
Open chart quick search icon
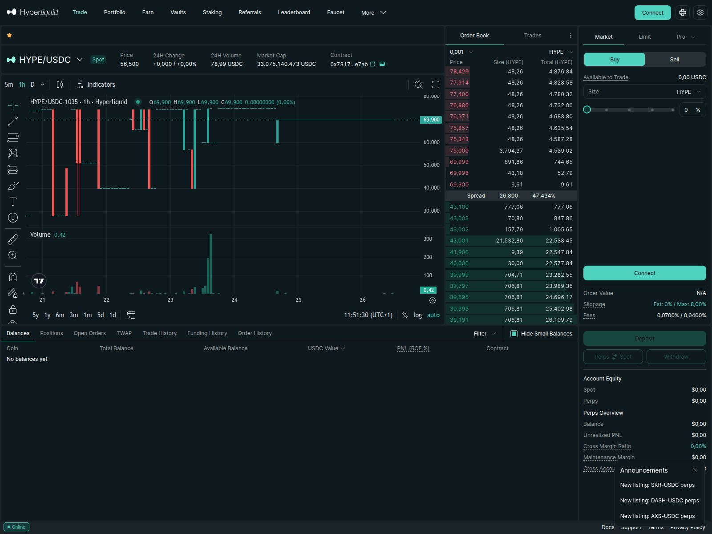tap(419, 85)
